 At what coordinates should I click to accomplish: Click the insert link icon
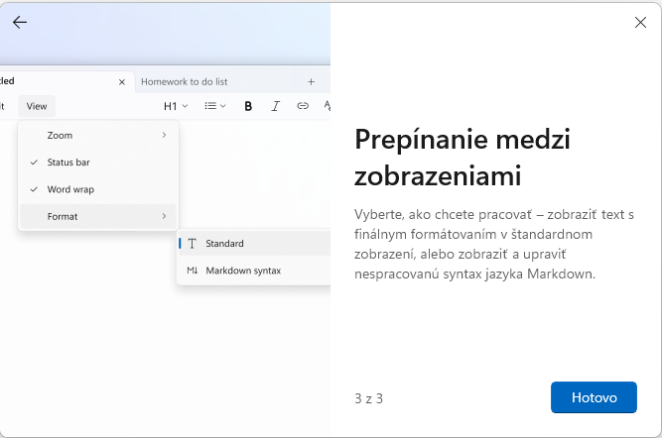303,106
